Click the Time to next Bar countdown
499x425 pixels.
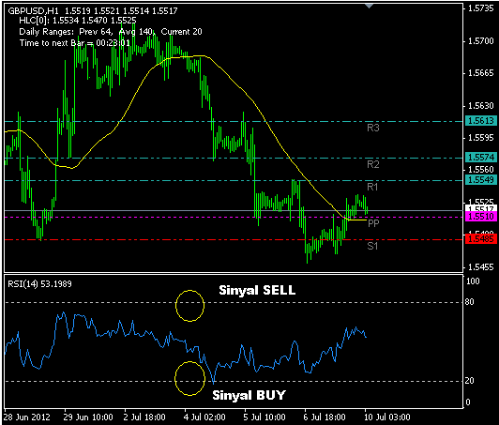[75, 43]
